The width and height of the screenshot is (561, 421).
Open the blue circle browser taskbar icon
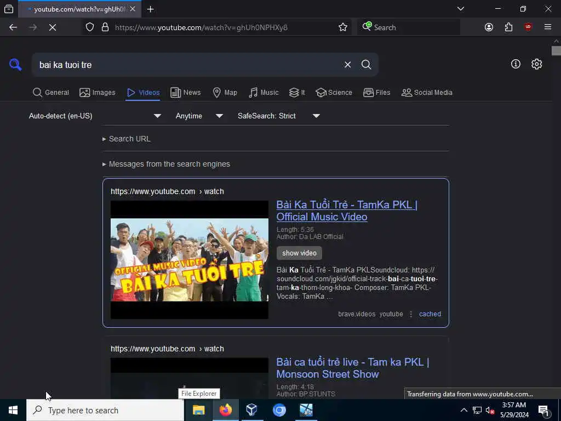279,410
